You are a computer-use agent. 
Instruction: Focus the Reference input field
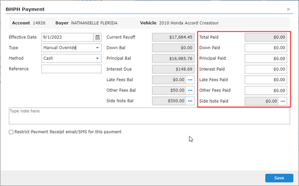click(x=71, y=69)
